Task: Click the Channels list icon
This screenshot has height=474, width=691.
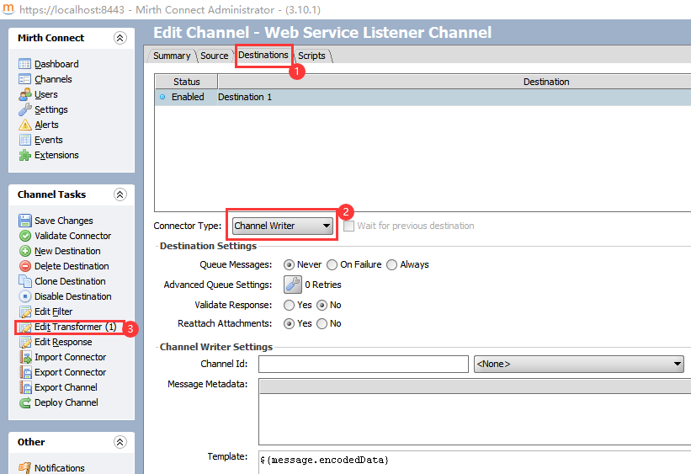Action: click(x=24, y=79)
